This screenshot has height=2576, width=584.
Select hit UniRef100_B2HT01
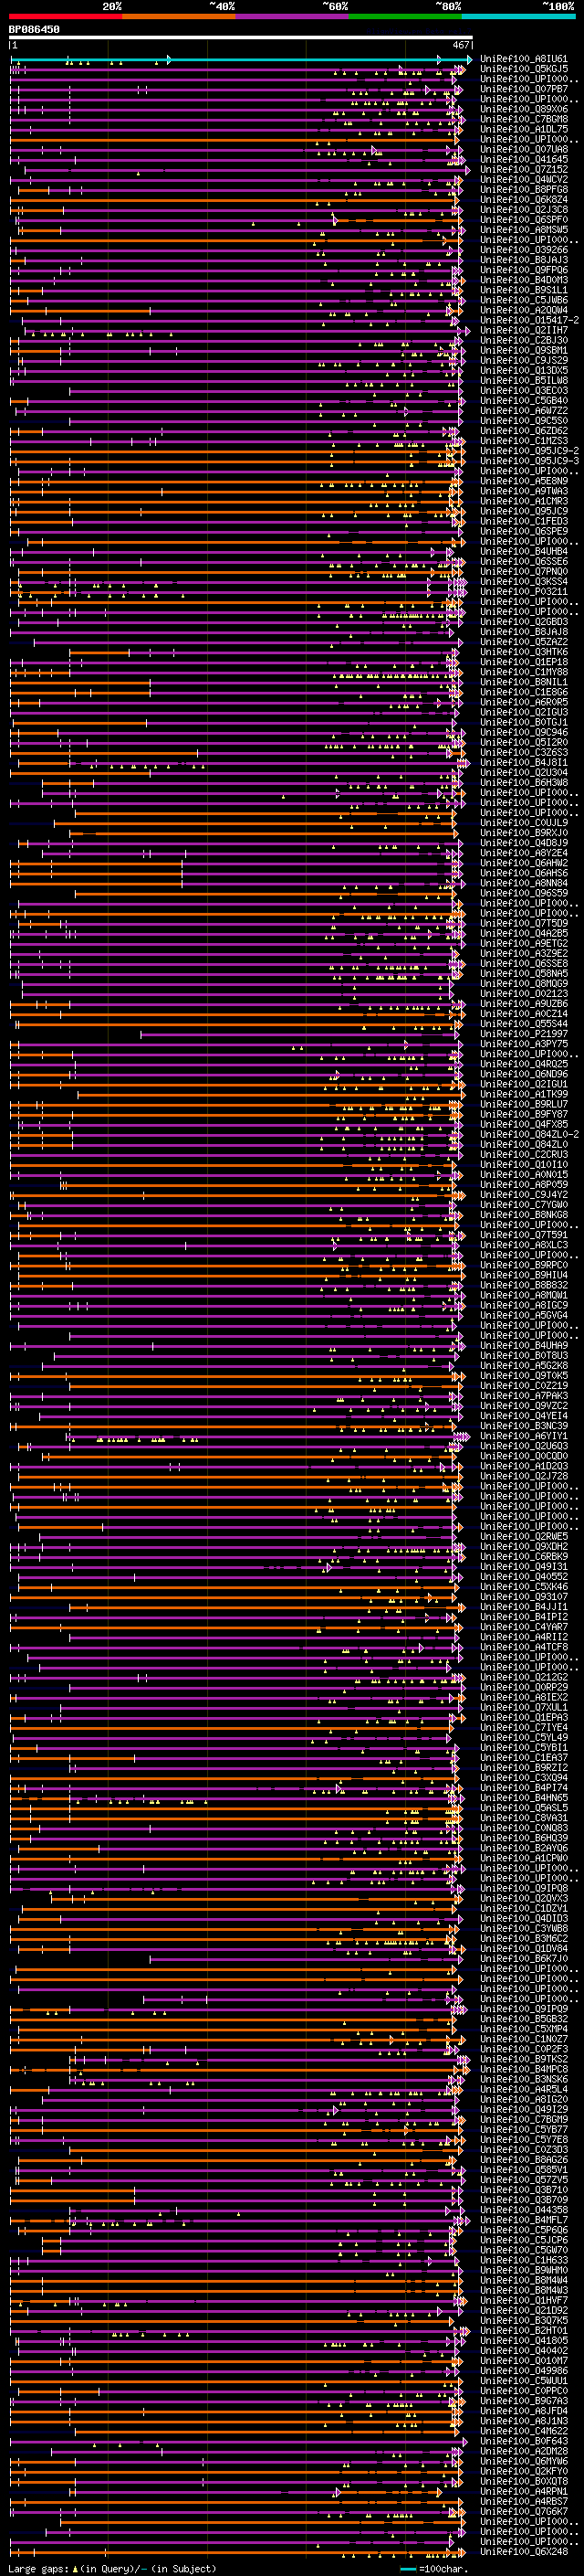coord(524,2330)
